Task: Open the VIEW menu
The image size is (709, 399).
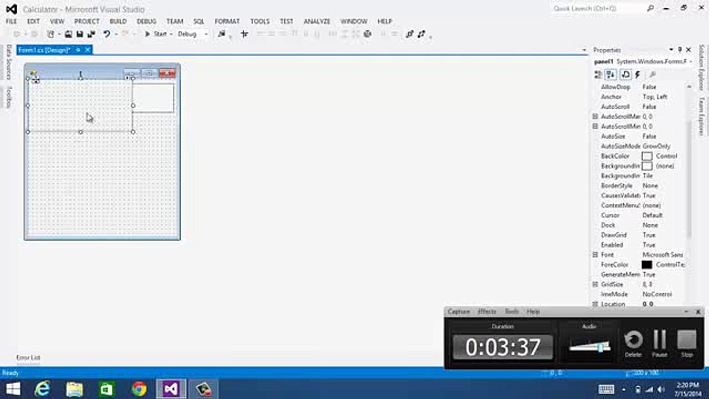Action: click(x=57, y=21)
